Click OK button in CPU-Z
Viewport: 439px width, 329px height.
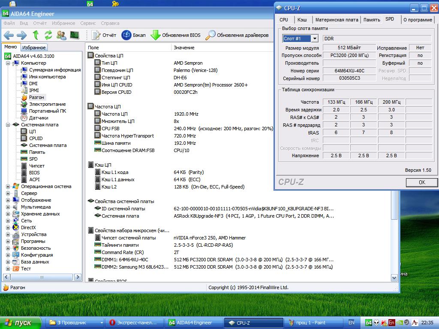click(422, 182)
